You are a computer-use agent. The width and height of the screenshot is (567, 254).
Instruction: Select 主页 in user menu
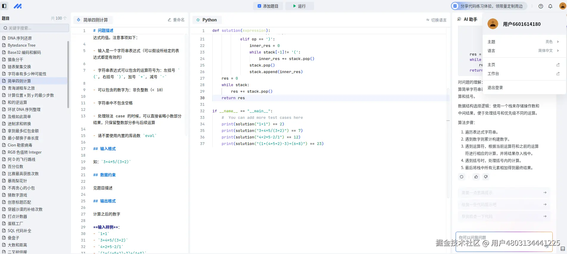click(x=524, y=65)
